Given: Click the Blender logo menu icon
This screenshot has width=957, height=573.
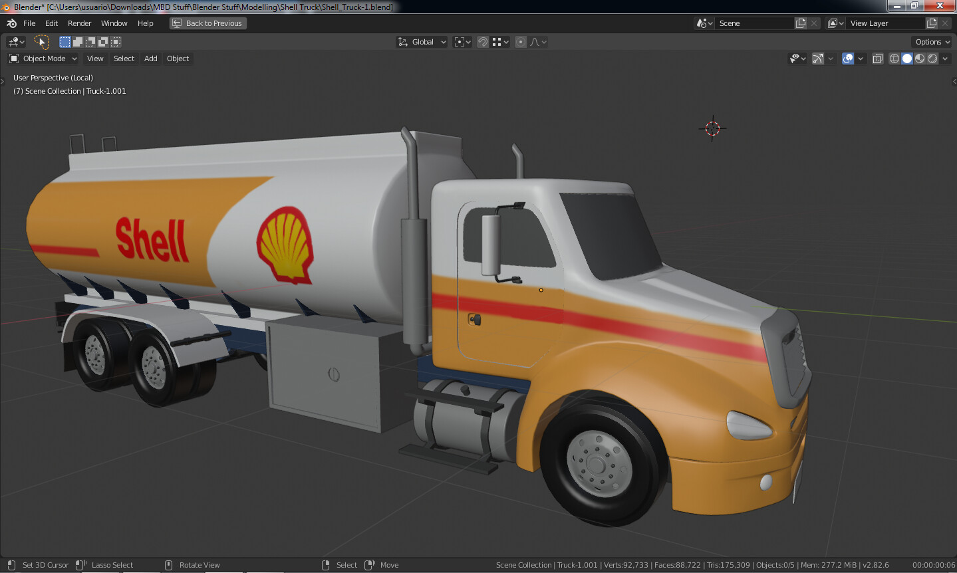Looking at the screenshot, I should 11,23.
